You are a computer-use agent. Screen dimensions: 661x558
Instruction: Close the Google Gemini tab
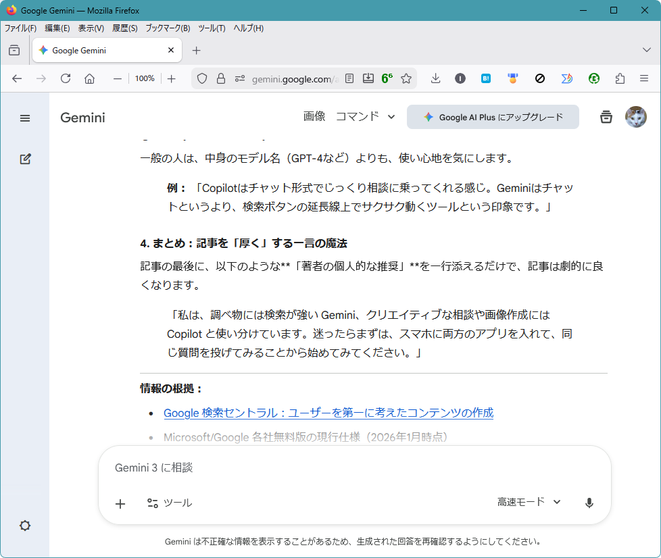pyautogui.click(x=171, y=50)
